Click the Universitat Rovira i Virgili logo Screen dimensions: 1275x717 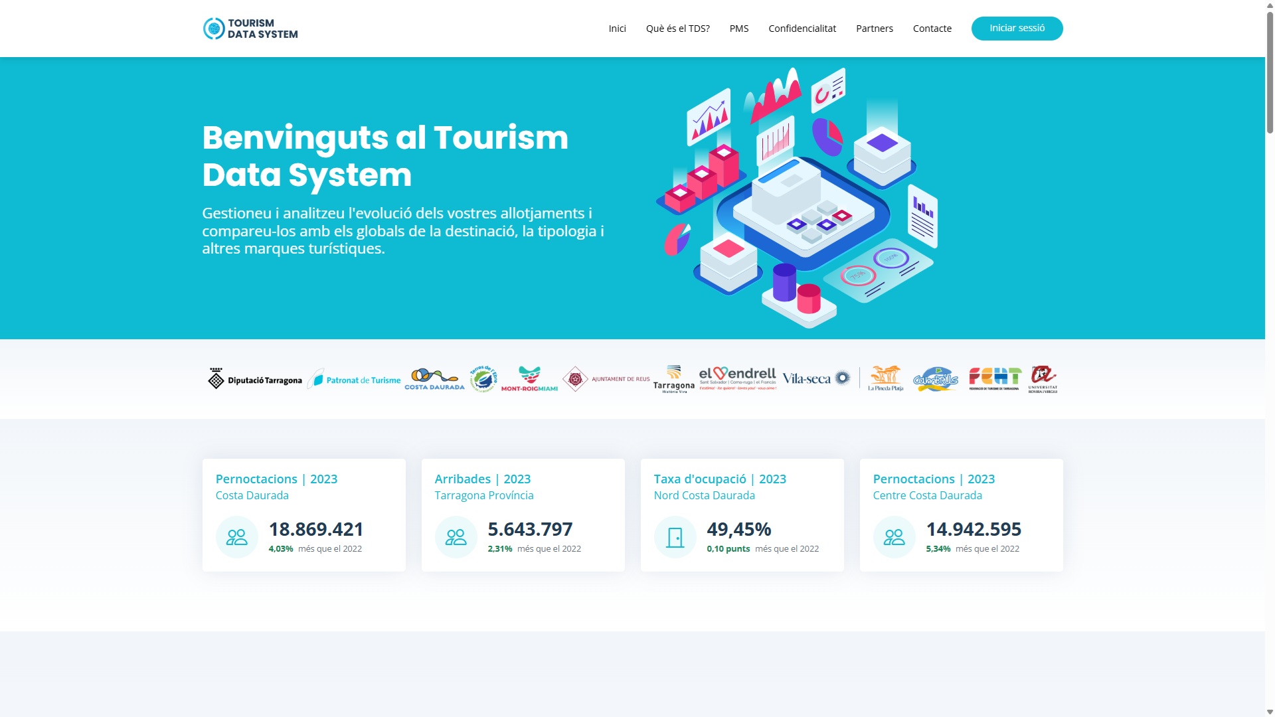coord(1043,379)
